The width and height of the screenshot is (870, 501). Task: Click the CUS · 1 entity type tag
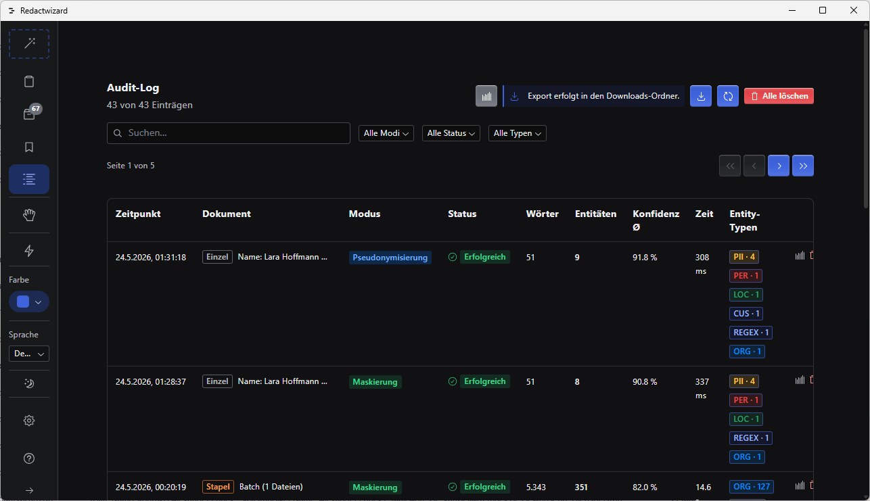747,314
